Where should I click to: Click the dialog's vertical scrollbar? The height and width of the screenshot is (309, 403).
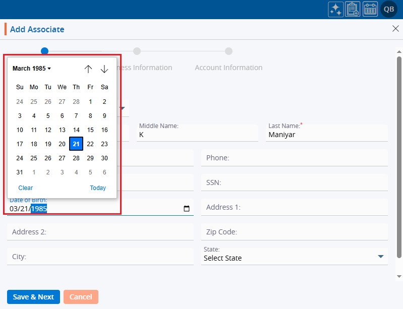[x=399, y=161]
